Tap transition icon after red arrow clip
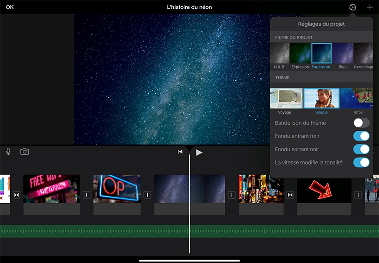 pyautogui.click(x=358, y=195)
